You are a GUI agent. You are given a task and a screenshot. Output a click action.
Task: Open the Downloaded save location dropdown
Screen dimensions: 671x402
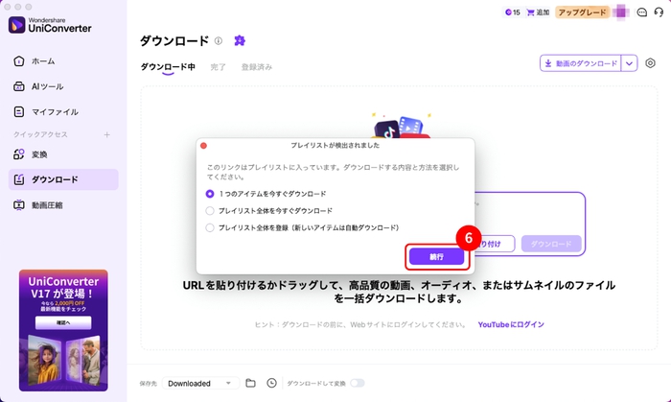200,383
